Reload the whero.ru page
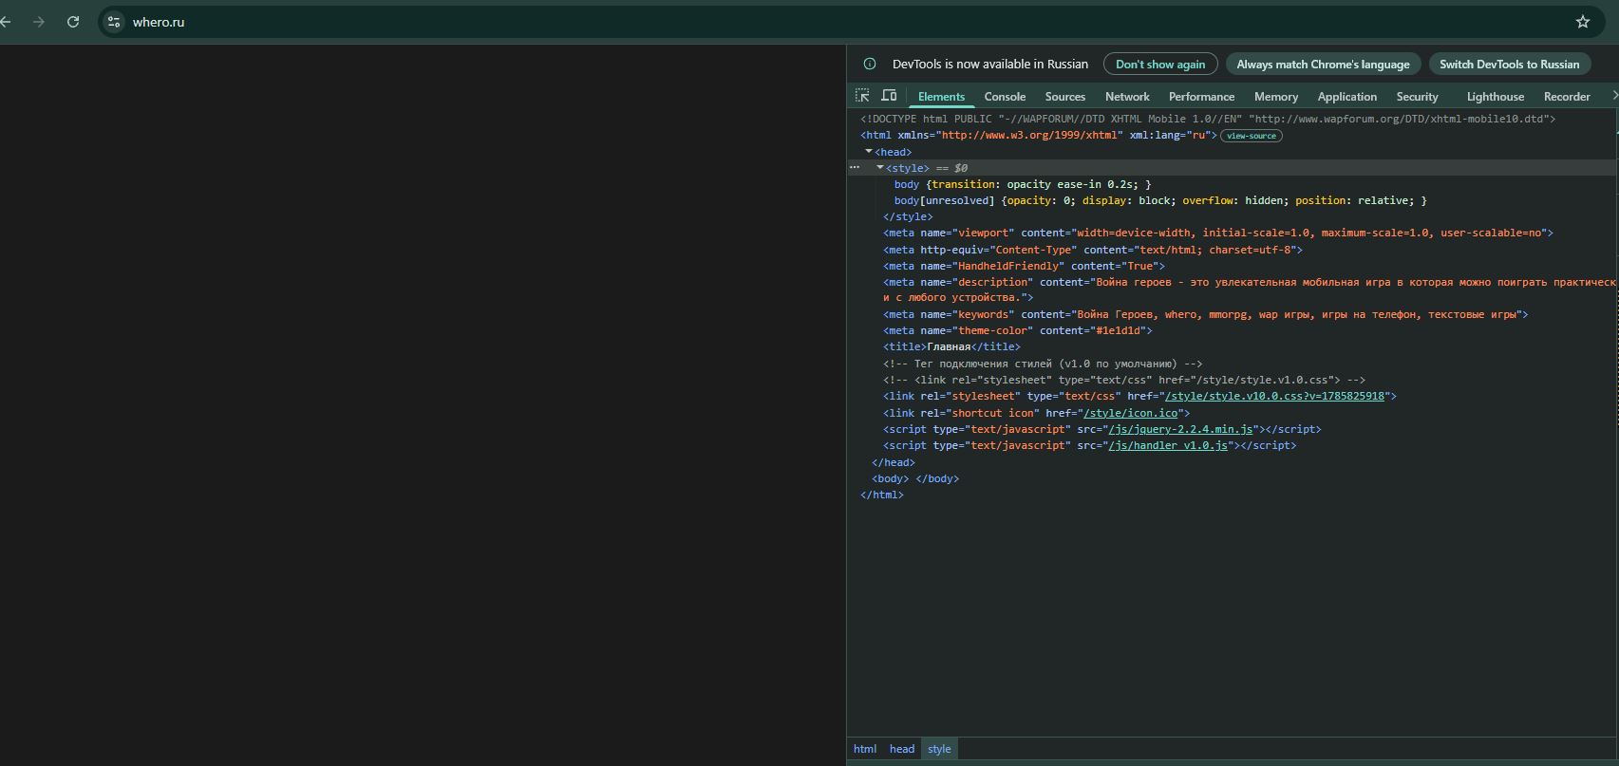1619x766 pixels. 73,22
